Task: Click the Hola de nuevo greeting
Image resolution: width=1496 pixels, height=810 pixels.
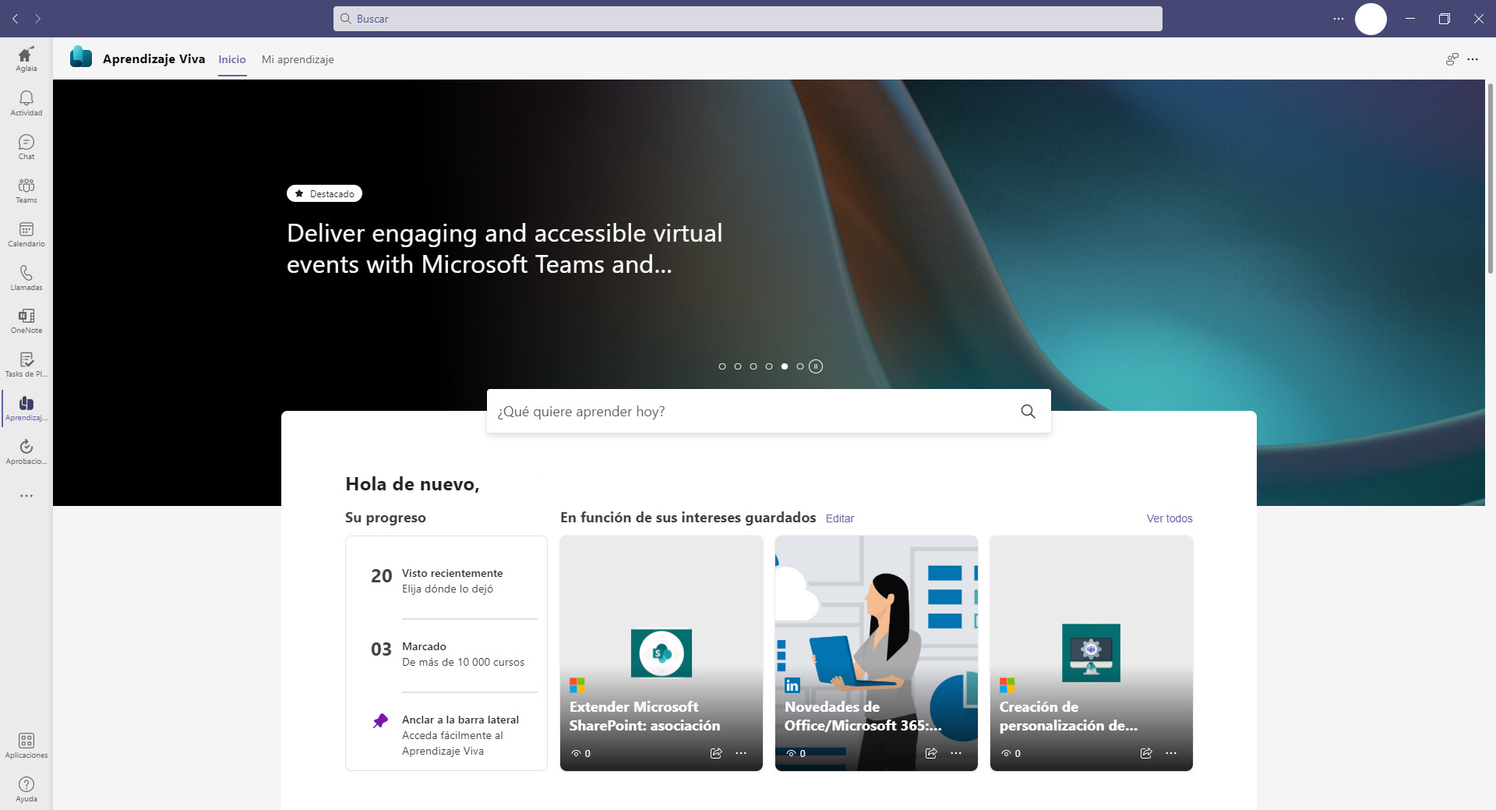Action: click(x=412, y=484)
